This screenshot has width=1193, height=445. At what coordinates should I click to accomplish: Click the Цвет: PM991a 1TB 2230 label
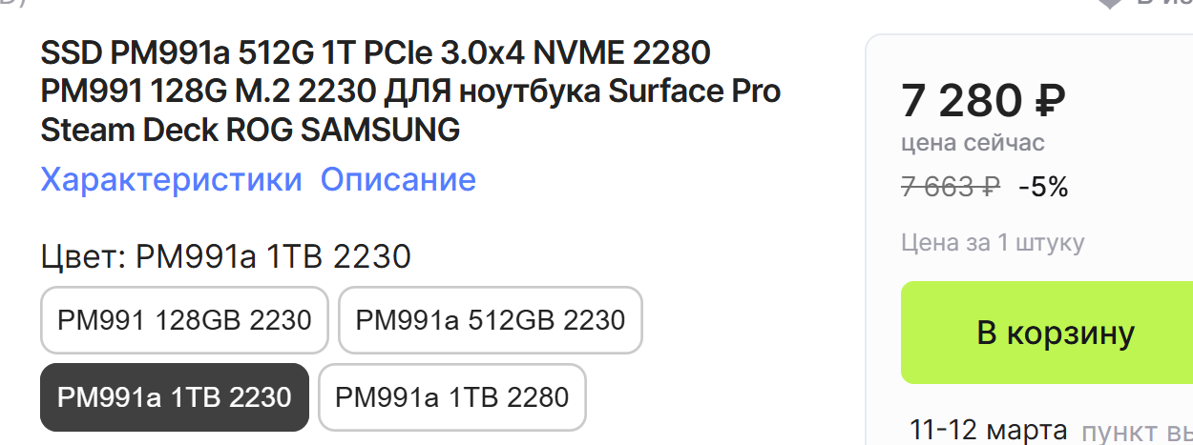pyautogui.click(x=225, y=257)
